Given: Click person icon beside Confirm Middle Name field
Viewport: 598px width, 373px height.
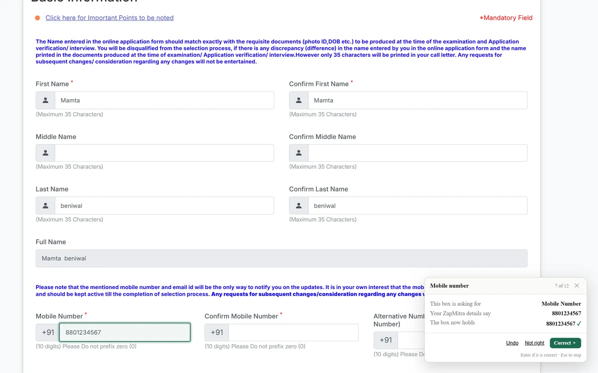Looking at the screenshot, I should (x=299, y=153).
